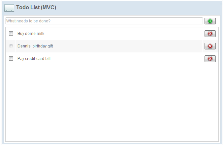Screen dimensions: 224x145
Task: Click the panel icon beside the title
Action: (x=9, y=8)
